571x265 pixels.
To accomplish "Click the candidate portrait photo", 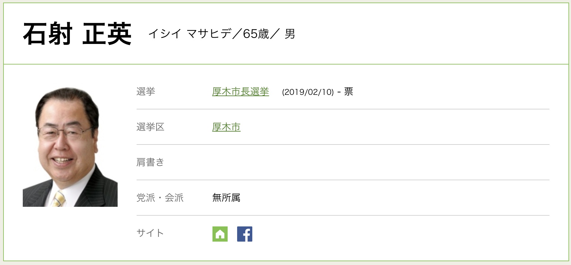I will 70,147.
